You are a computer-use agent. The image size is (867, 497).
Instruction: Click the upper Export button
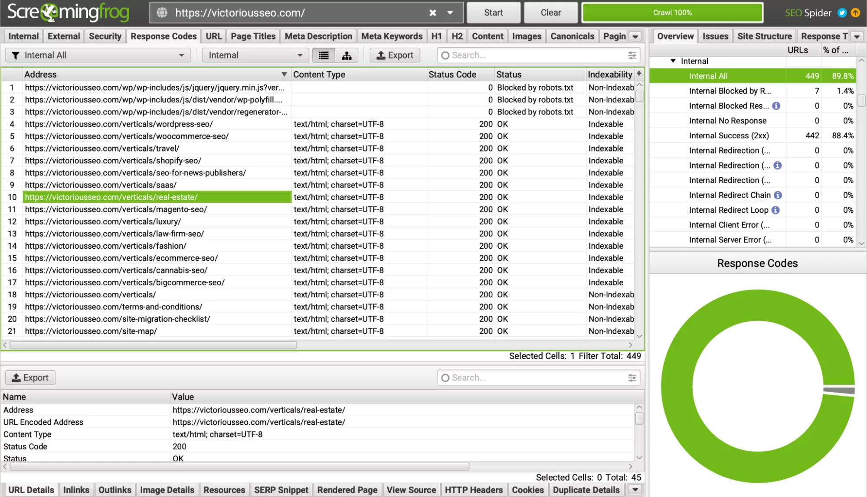395,55
